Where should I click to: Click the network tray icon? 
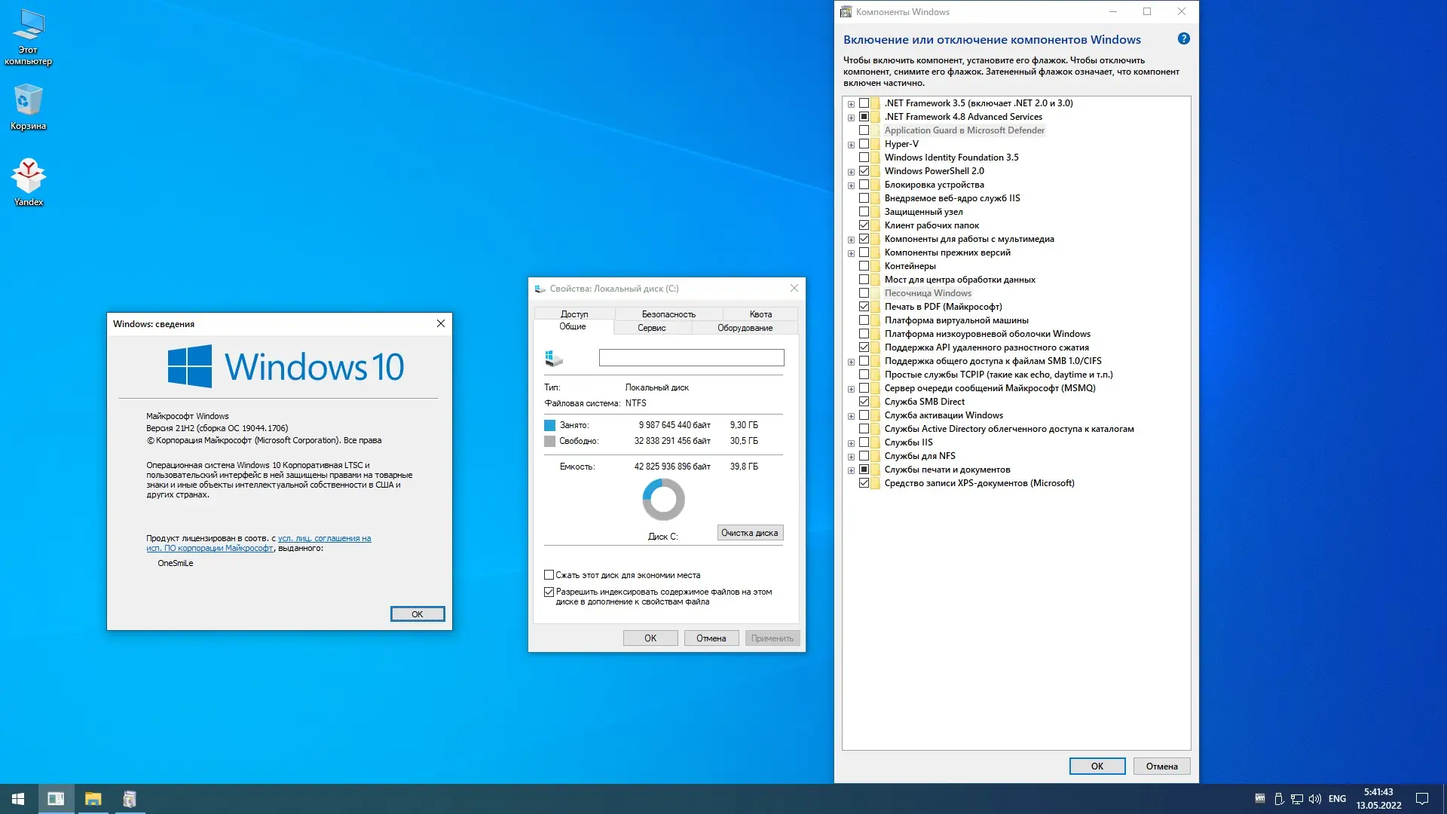(x=1297, y=799)
